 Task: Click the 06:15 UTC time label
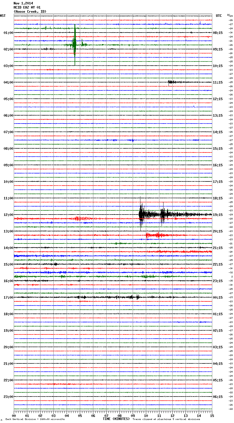point(218,397)
